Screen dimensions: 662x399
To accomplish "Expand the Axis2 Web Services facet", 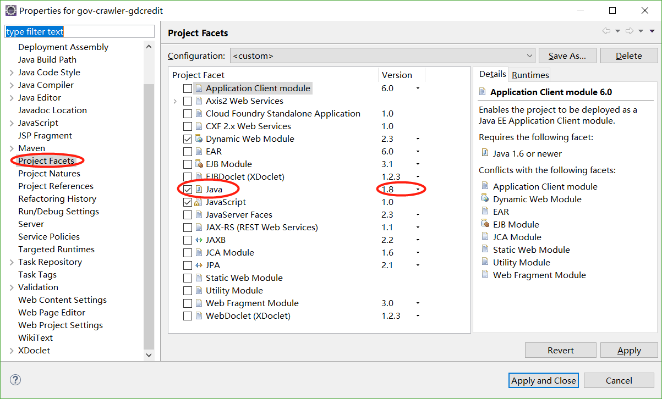I will 175,101.
